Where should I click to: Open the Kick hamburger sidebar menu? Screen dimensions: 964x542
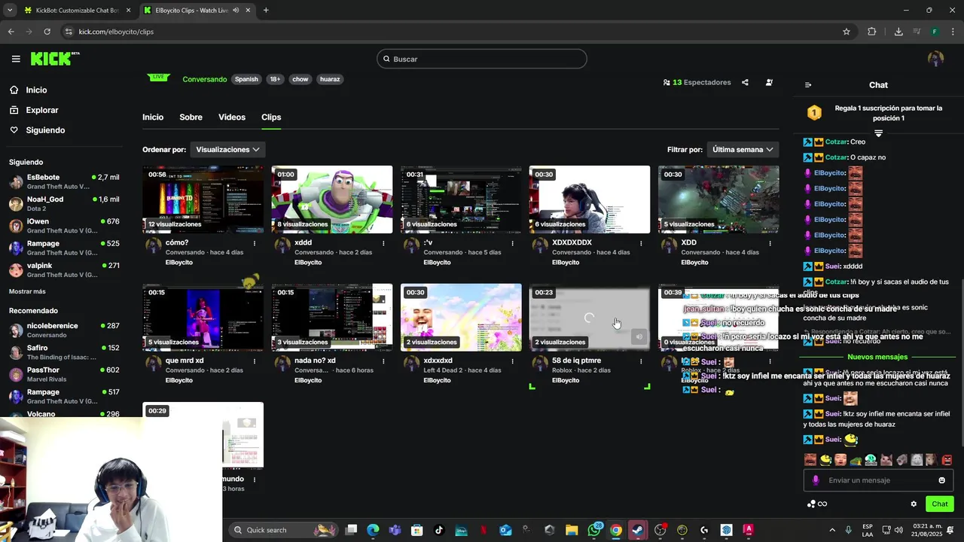tap(16, 59)
